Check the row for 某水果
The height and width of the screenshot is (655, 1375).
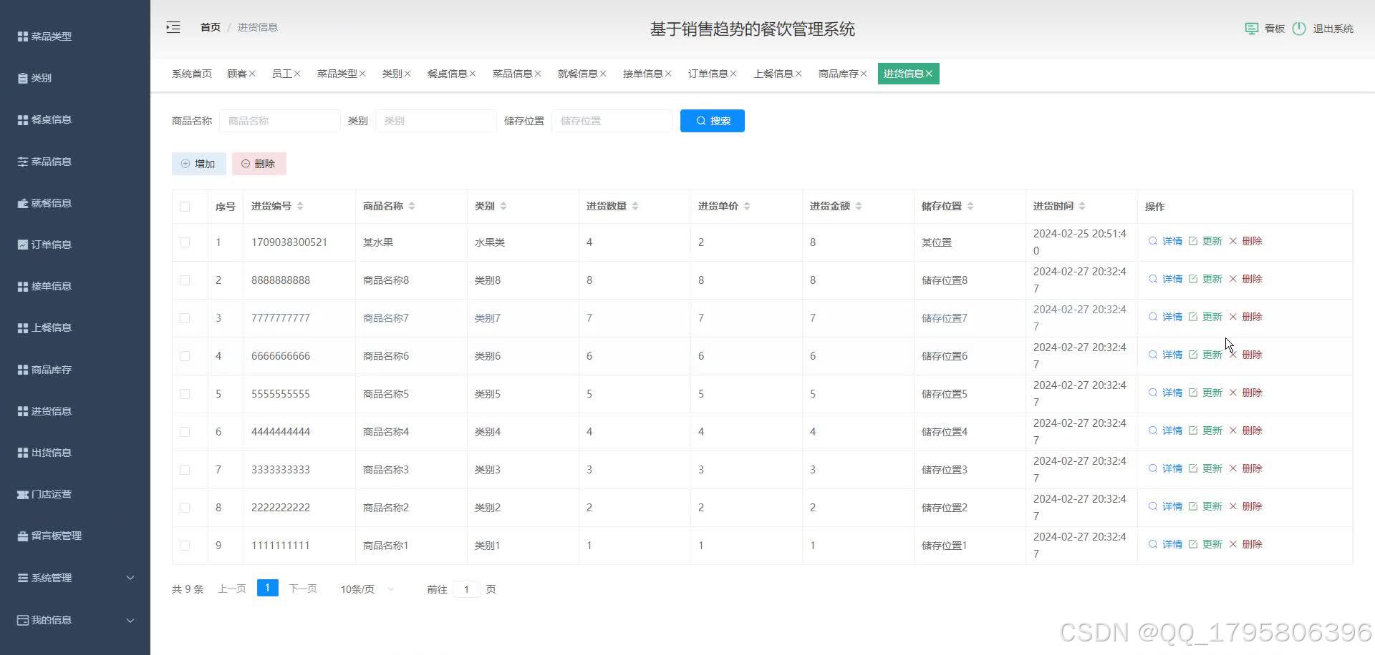pyautogui.click(x=185, y=242)
